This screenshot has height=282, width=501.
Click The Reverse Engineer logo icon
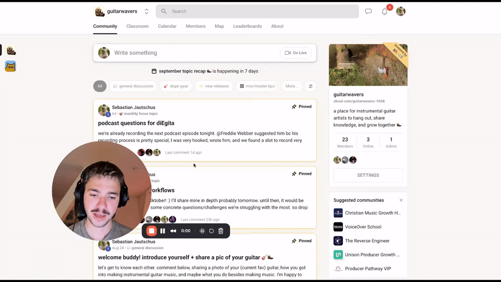coord(338,241)
